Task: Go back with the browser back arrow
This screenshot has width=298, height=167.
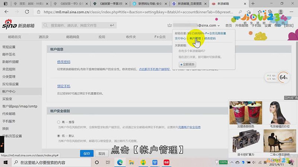Action: [6, 12]
